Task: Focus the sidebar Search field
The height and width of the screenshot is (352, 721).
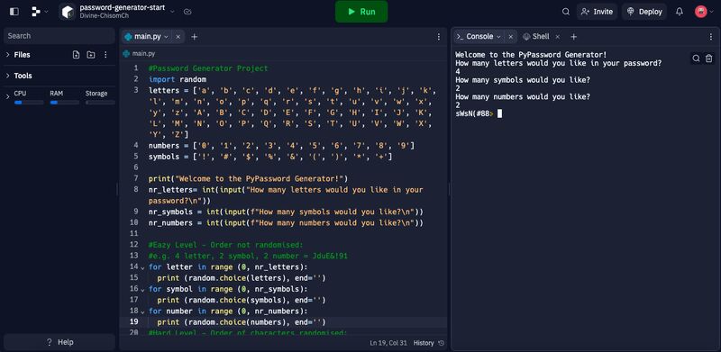Action: pos(59,36)
